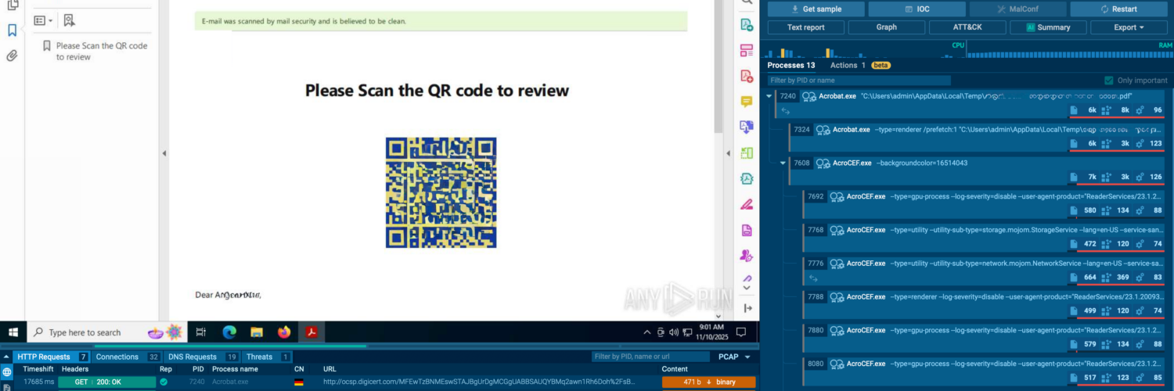Image resolution: width=1174 pixels, height=391 pixels.
Task: Open the yellow Comment tool in Acrobat
Action: [747, 102]
